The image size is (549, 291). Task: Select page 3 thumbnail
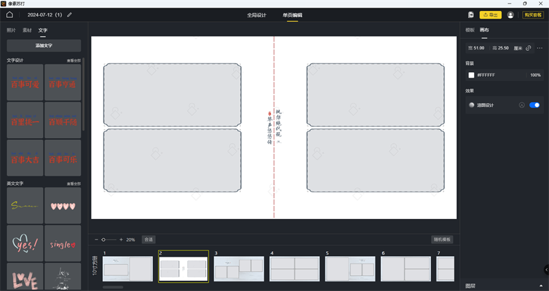[239, 268]
